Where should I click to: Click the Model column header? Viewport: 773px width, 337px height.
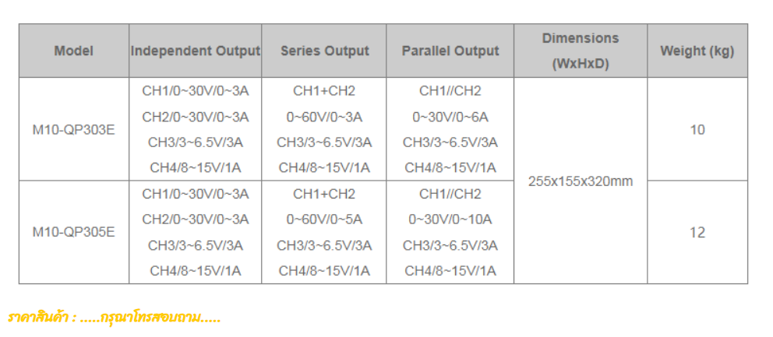(x=73, y=51)
